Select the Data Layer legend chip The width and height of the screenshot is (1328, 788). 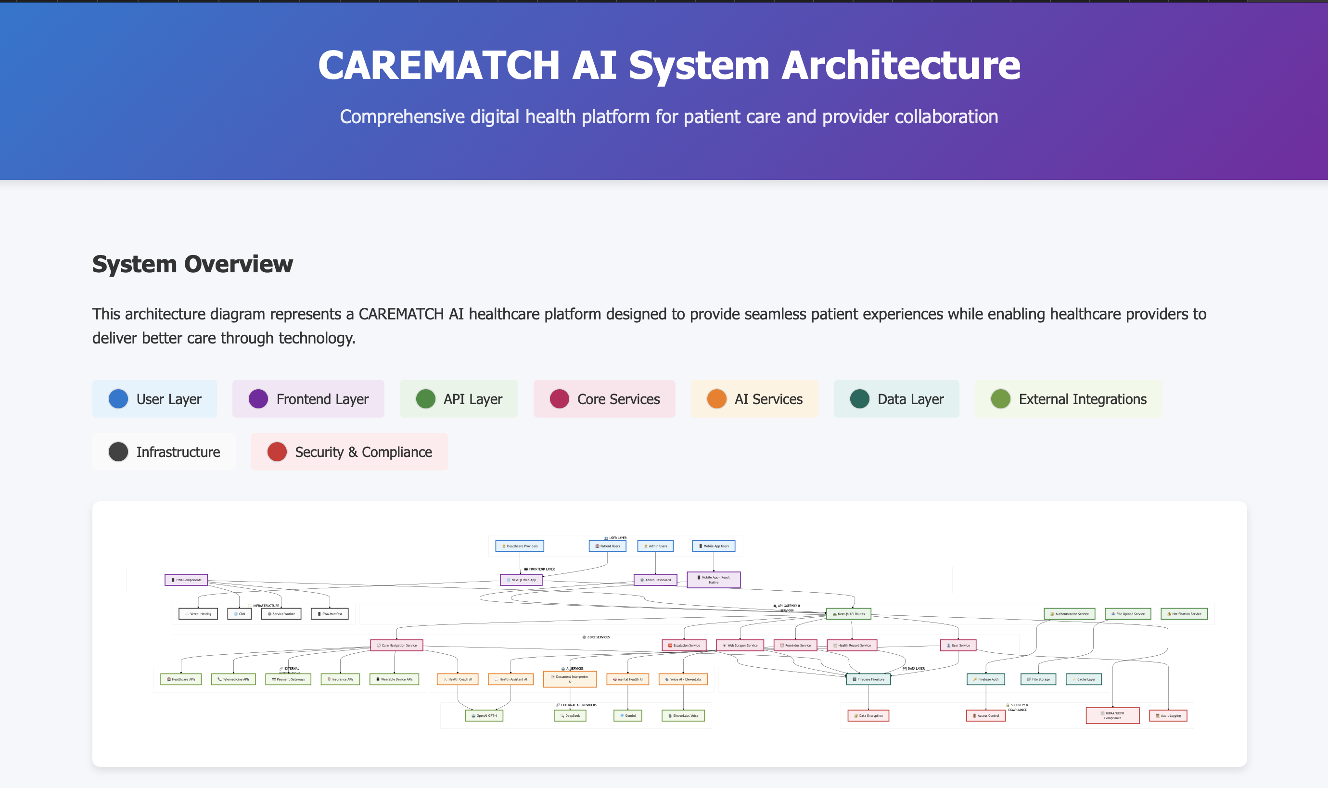coord(896,399)
